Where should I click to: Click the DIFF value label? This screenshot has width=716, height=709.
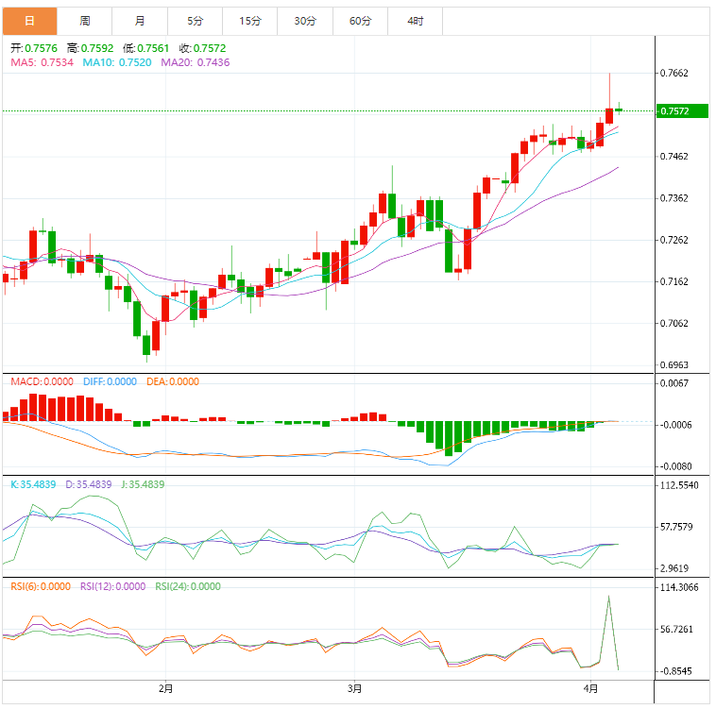(111, 381)
